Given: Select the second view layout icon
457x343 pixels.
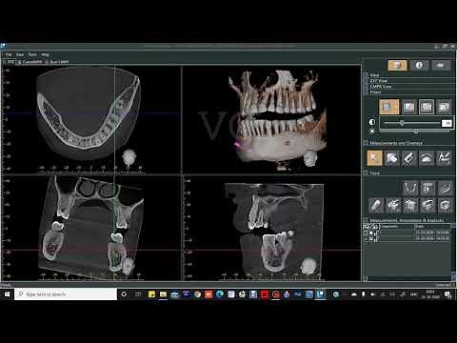Looking at the screenshot, I should (x=408, y=107).
